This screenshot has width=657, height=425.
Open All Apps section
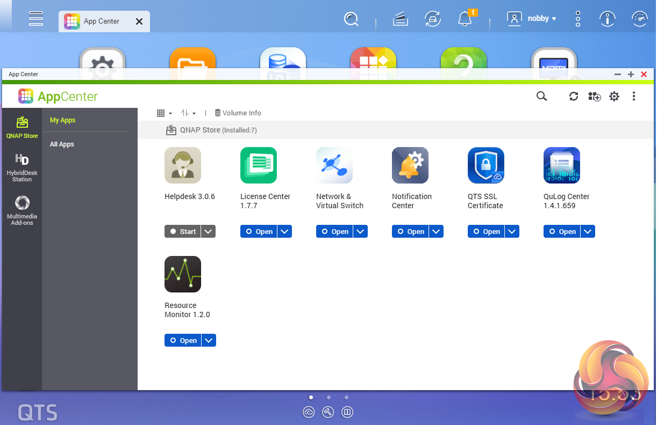click(x=62, y=144)
